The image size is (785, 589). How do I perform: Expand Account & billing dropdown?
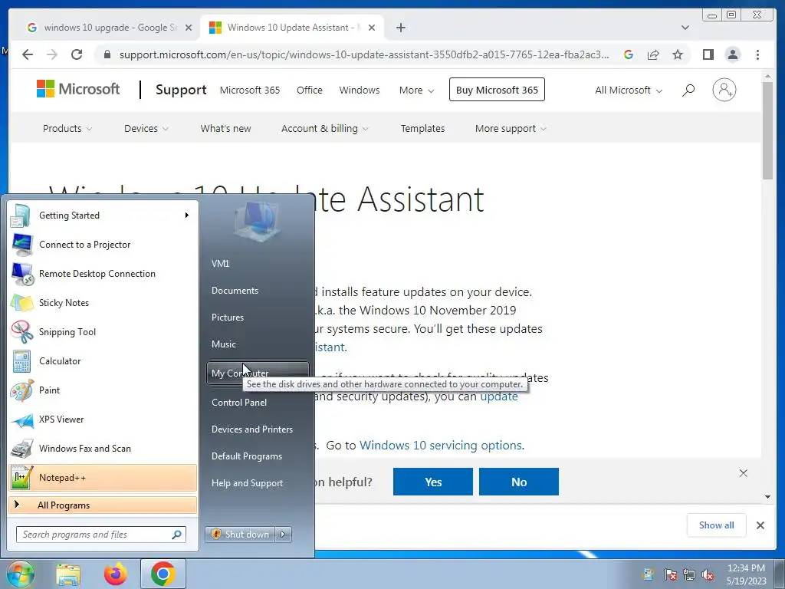(325, 128)
